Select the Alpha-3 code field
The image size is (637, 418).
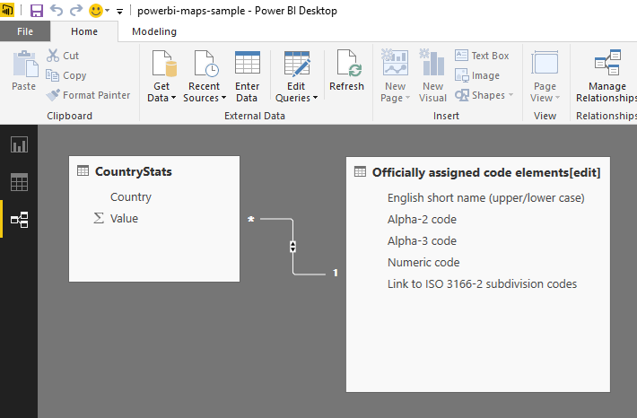pyautogui.click(x=422, y=241)
